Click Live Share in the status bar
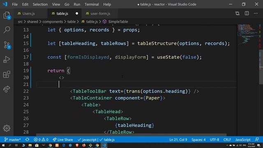 (63, 140)
